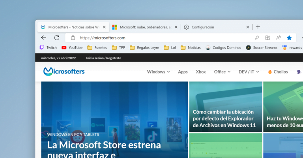The height and width of the screenshot is (158, 303).
Task: Open the Xbox navigation item
Action: pyautogui.click(x=201, y=72)
